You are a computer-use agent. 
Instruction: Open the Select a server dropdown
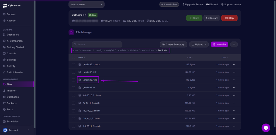pyautogui.click(x=87, y=4)
